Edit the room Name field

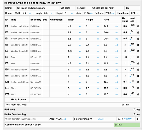click(38, 8)
